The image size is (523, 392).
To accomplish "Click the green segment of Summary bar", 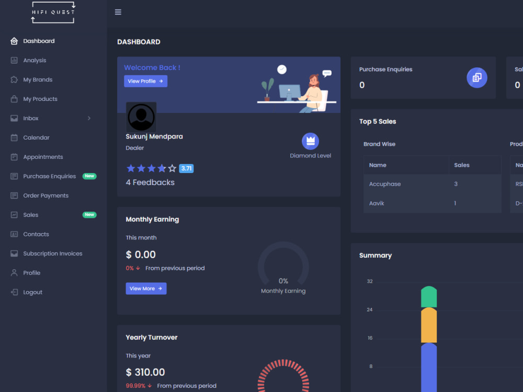I will point(429,297).
